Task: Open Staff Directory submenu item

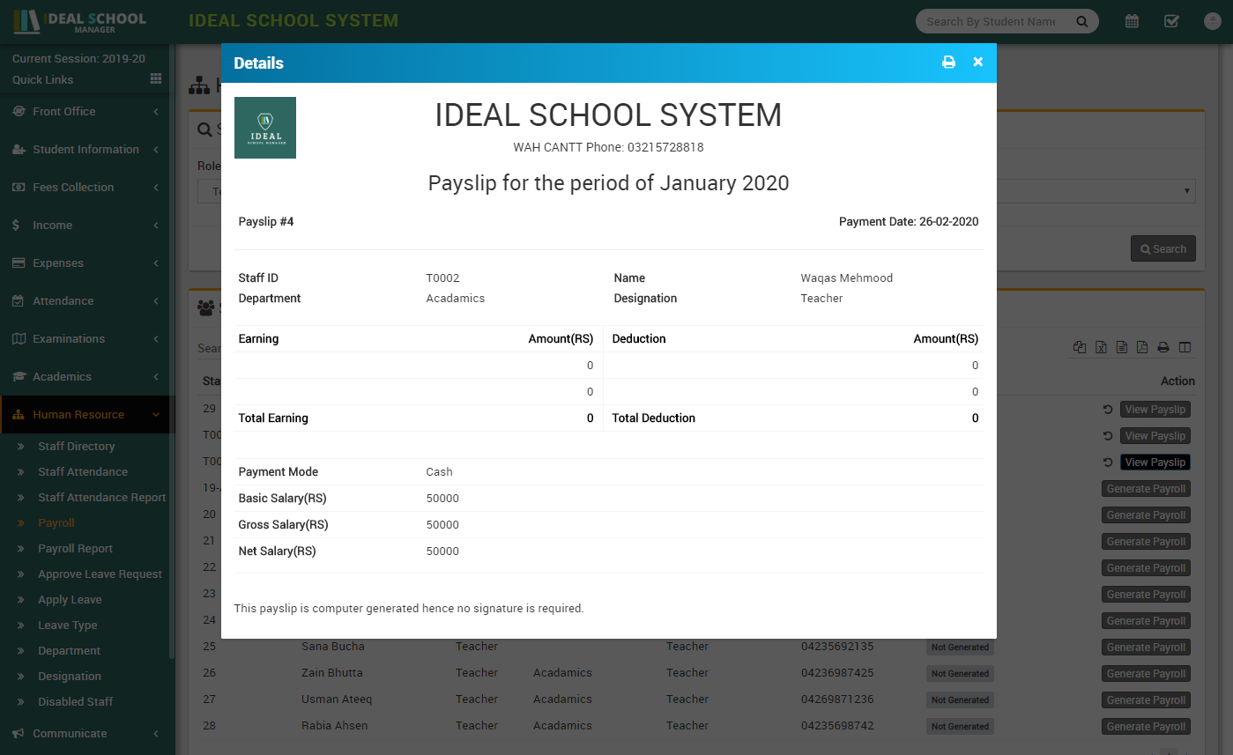Action: [x=77, y=447]
